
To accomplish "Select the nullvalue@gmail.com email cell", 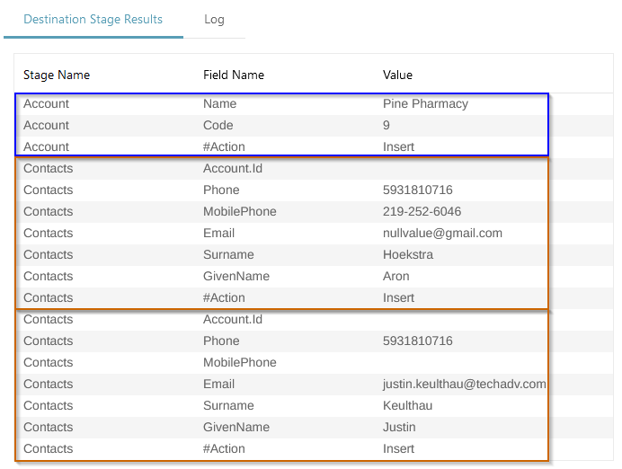I will click(442, 233).
